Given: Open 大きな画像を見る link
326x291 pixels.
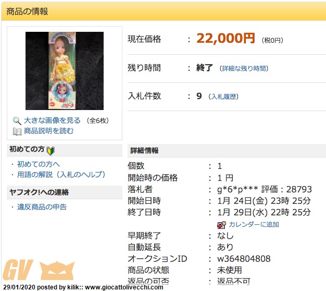Looking at the screenshot, I should (x=52, y=120).
